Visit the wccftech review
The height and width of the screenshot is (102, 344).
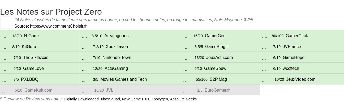pos(291,68)
